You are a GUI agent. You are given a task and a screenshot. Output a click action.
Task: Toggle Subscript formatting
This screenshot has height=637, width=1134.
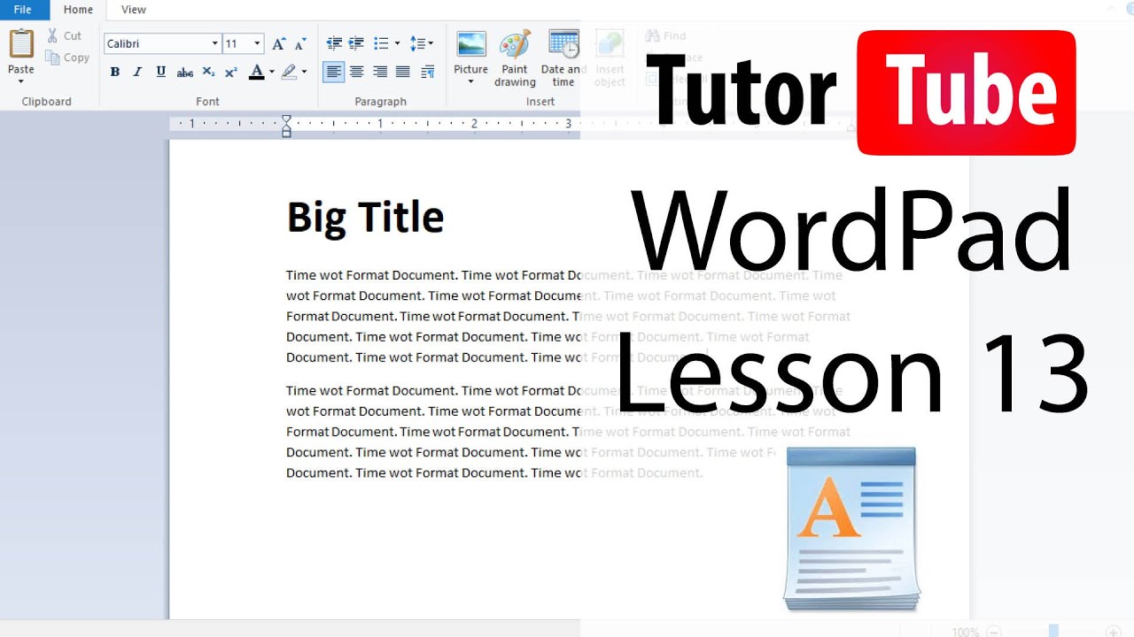(208, 72)
